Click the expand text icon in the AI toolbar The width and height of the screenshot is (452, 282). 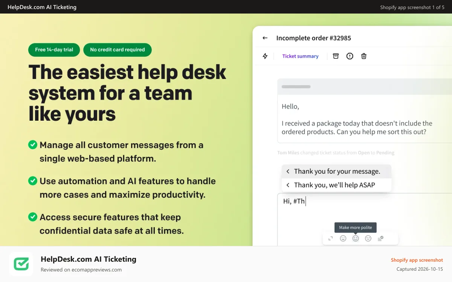pos(331,238)
